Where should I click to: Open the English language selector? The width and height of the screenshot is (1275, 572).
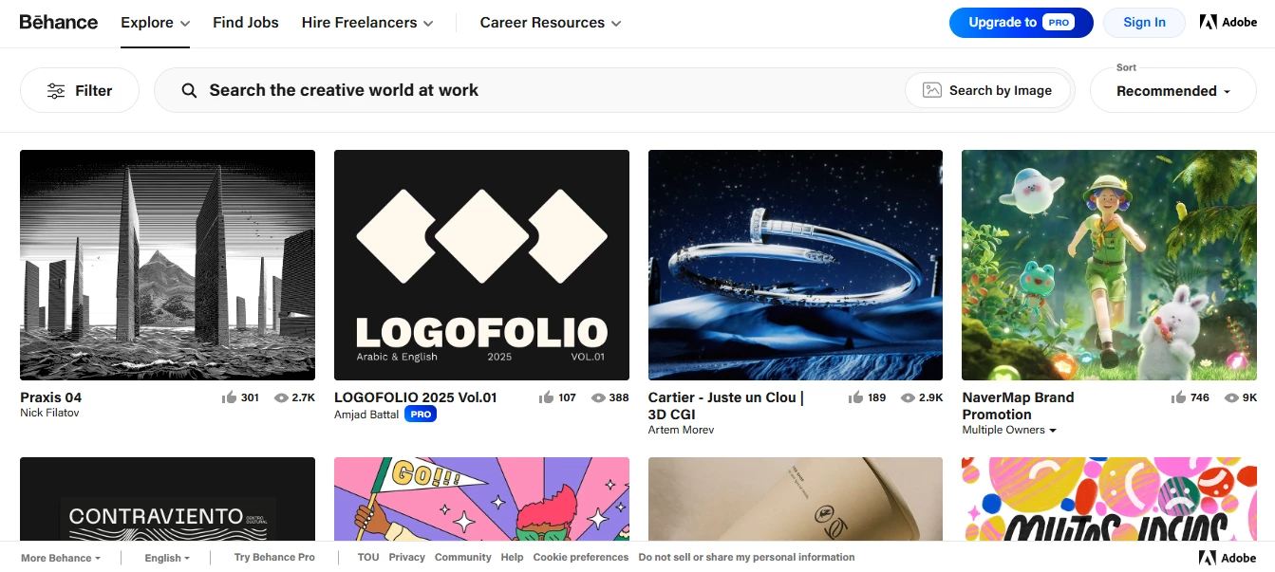(167, 558)
